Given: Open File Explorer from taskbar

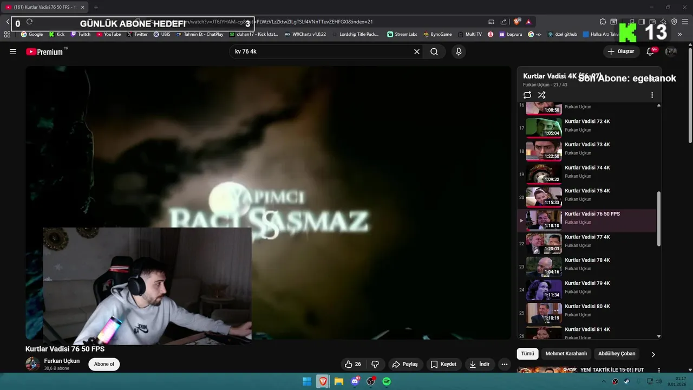Looking at the screenshot, I should 339,381.
